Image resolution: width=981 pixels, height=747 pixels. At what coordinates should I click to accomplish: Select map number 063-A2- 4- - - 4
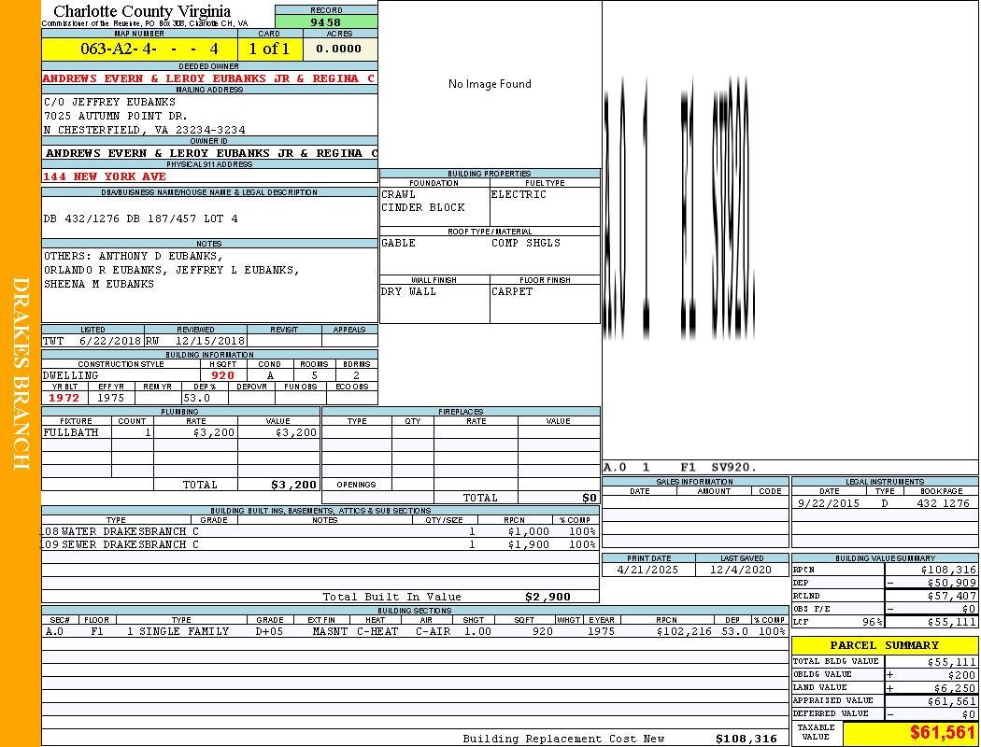[149, 49]
